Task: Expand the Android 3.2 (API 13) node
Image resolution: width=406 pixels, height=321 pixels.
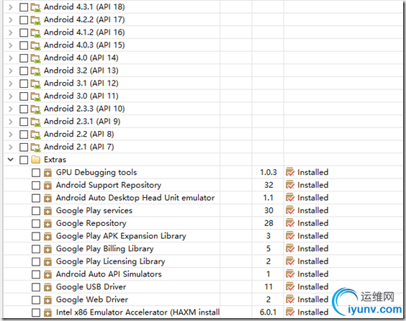Action: point(10,71)
